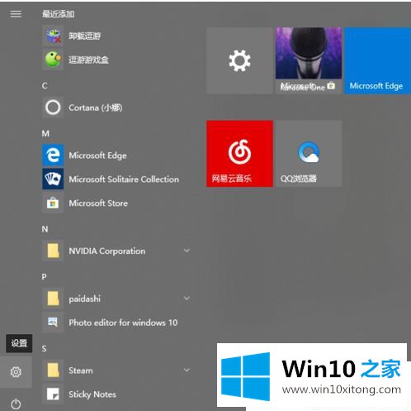Select Photo editor for windows 10 label

[x=123, y=323]
